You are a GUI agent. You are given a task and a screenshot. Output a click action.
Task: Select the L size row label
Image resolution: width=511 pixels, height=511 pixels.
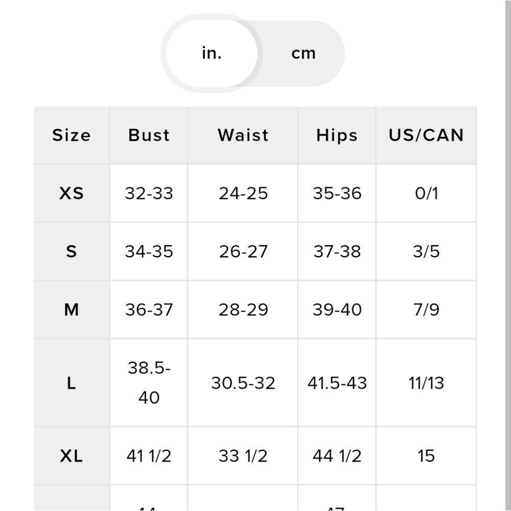[72, 383]
